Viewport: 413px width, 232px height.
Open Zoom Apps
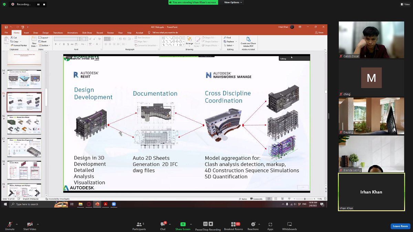tap(270, 226)
